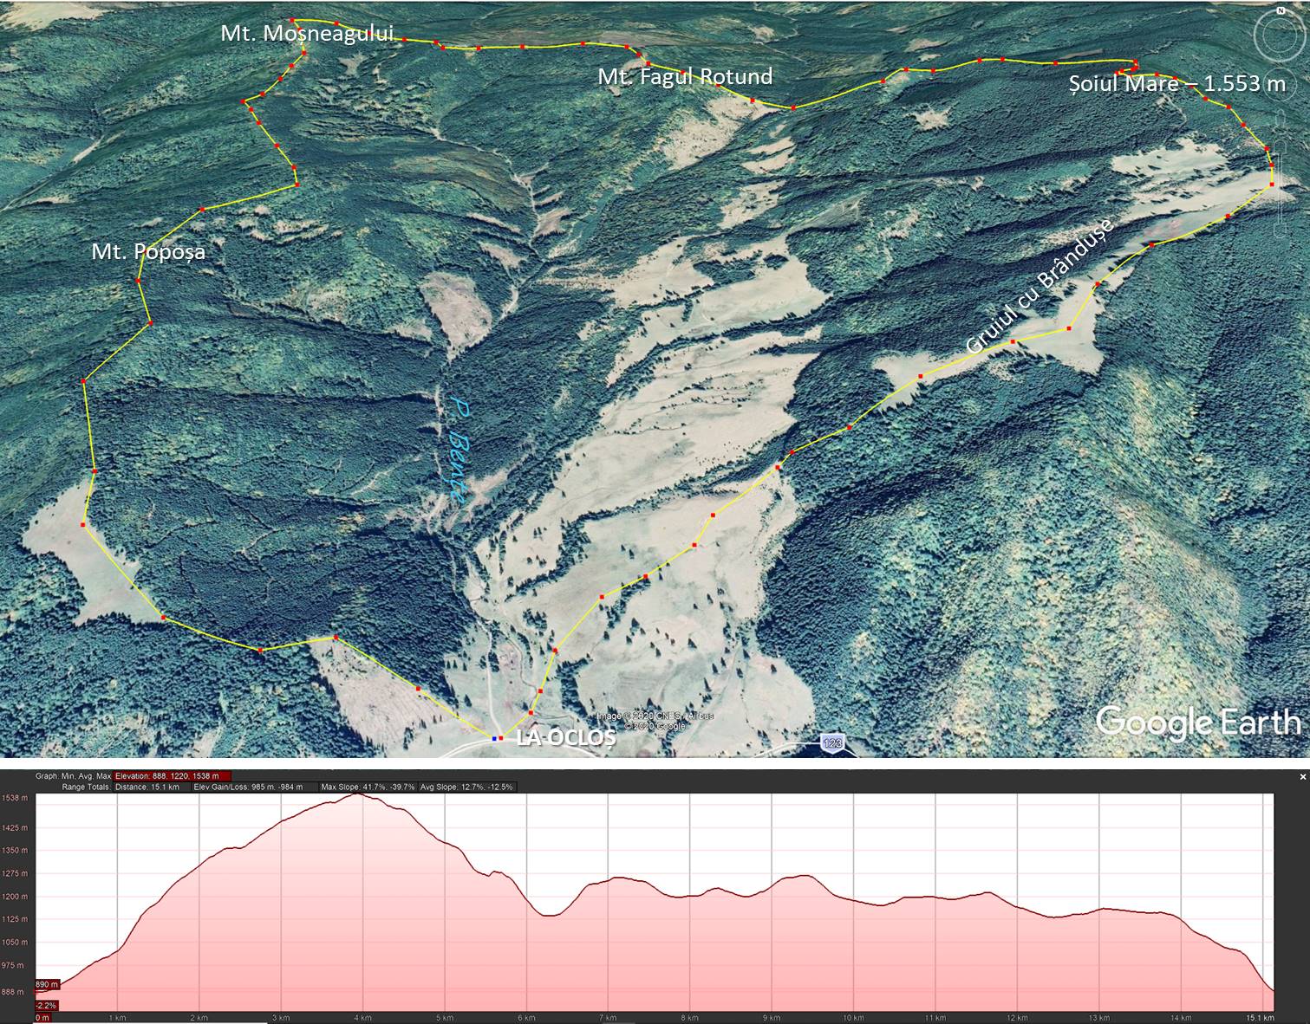Click the zoom-out end of zoom slider
The height and width of the screenshot is (1024, 1310).
click(1281, 232)
